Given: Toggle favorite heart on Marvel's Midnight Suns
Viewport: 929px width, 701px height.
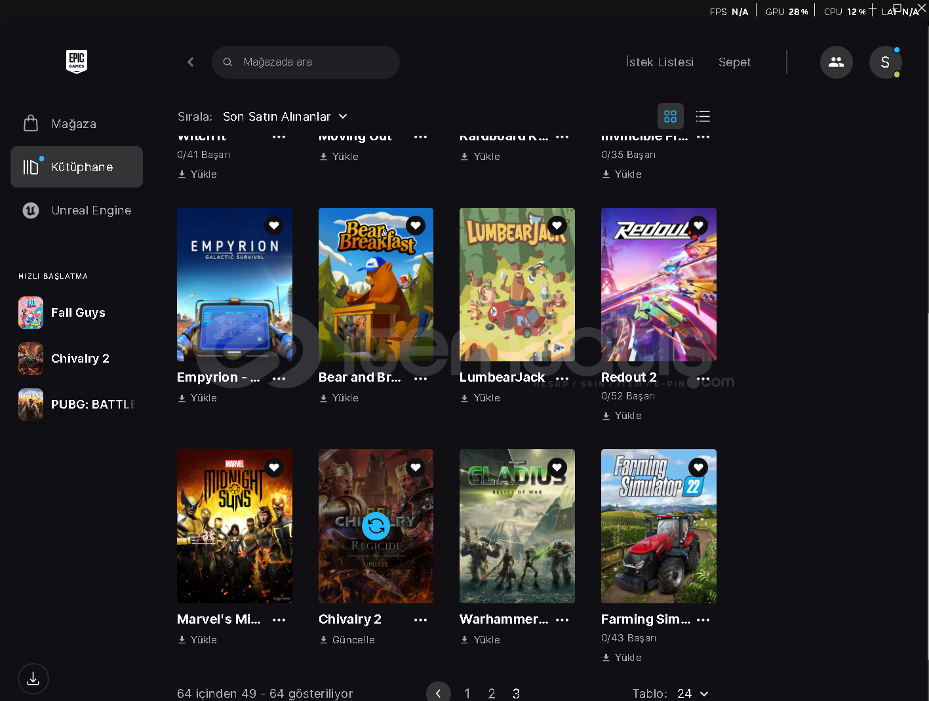Looking at the screenshot, I should [274, 468].
